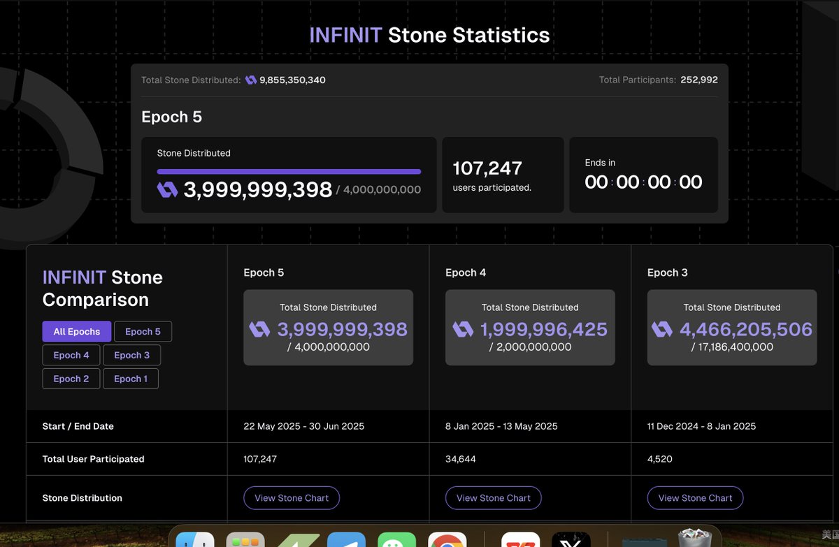
Task: Click the Epoch 4 column header
Action: point(466,272)
